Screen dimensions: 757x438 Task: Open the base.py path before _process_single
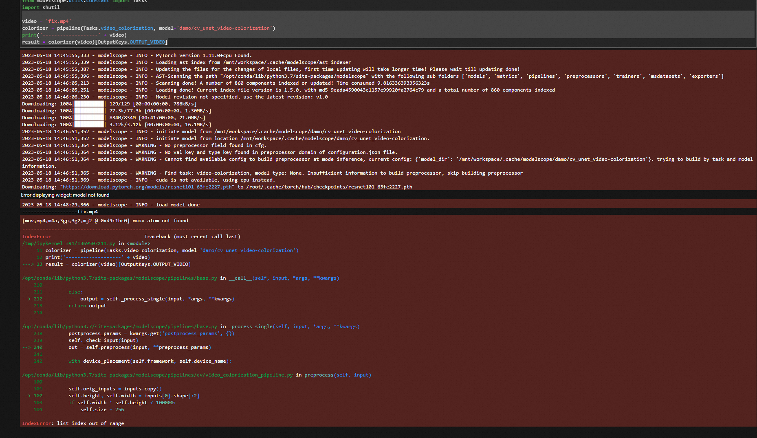[x=119, y=326]
